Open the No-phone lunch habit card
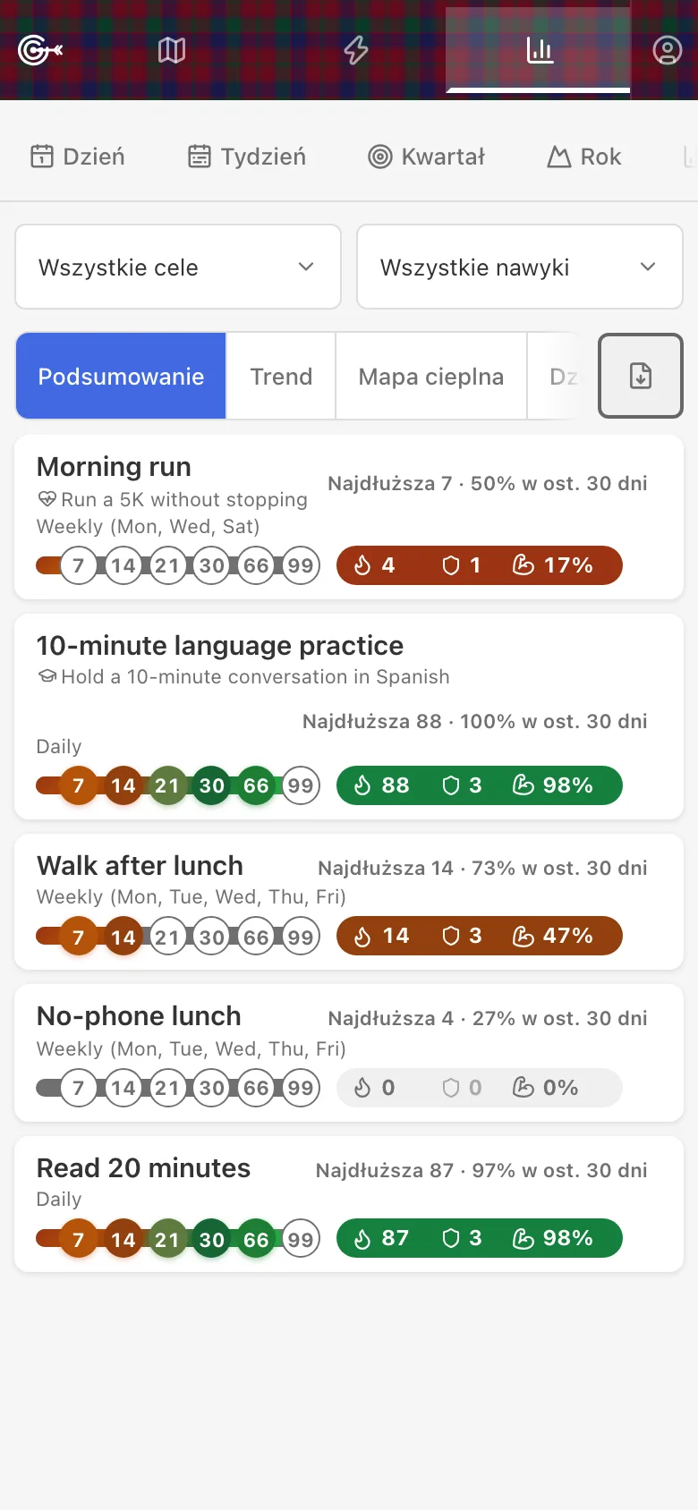698x1510 pixels. (349, 1053)
